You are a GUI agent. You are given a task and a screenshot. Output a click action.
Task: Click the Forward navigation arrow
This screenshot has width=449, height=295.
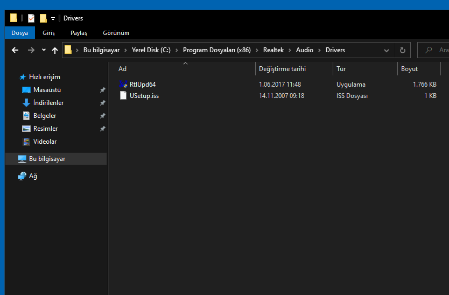[x=31, y=50]
